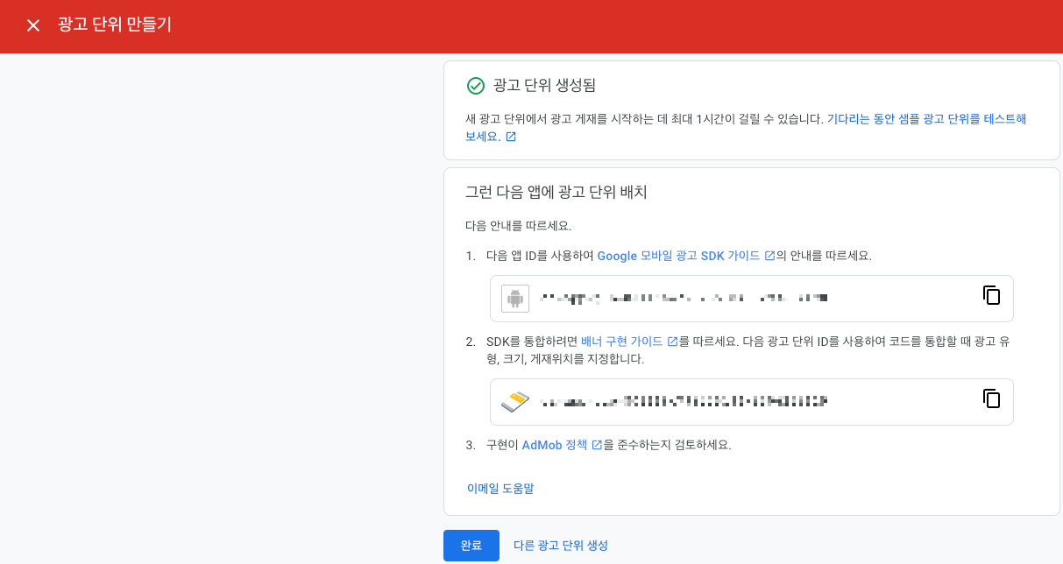Image resolution: width=1063 pixels, height=564 pixels.
Task: Click the 다음 안내를 따르세요 text
Action: (x=518, y=226)
